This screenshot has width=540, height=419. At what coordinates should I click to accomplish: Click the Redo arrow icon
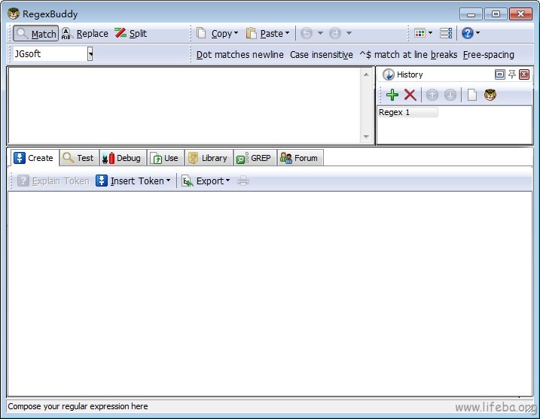(334, 33)
